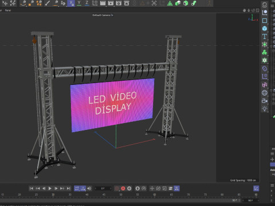Toggle loop playback mode
The width and height of the screenshot is (275, 206).
[77, 188]
